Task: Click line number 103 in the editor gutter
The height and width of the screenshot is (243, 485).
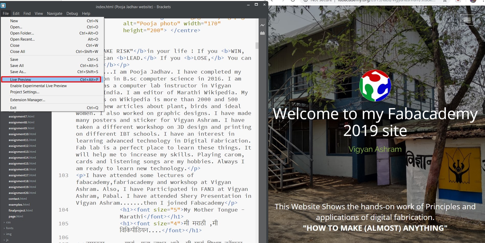Action: click(63, 176)
